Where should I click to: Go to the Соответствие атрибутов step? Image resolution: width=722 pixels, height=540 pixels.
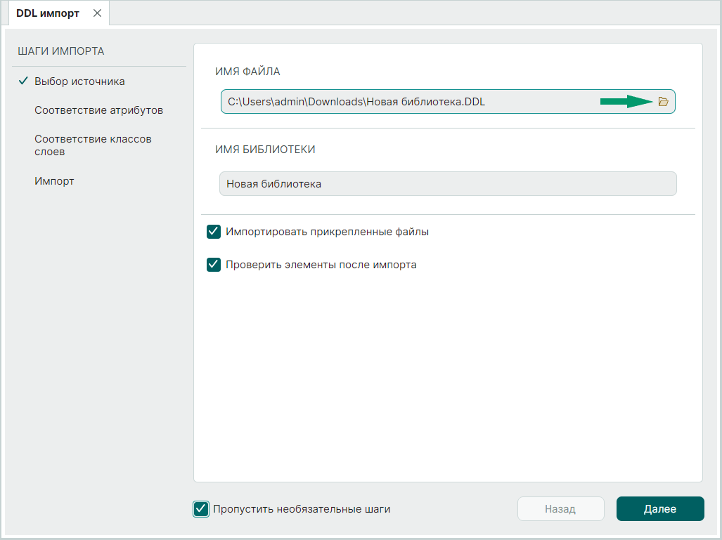click(98, 110)
